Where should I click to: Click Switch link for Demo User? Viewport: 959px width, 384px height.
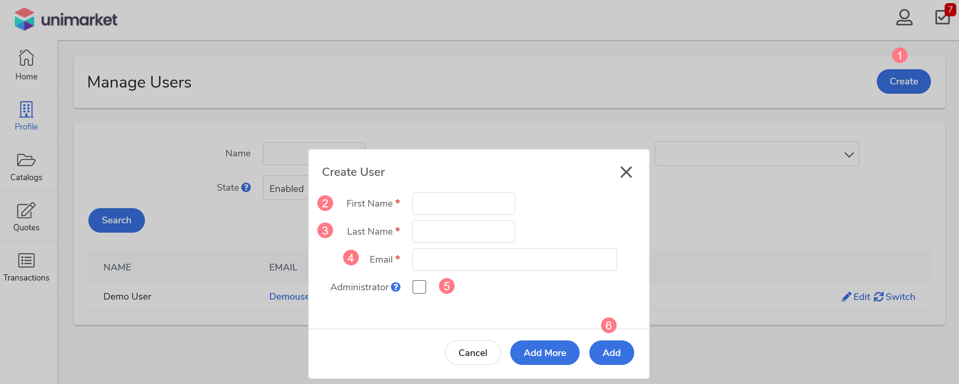(x=895, y=297)
